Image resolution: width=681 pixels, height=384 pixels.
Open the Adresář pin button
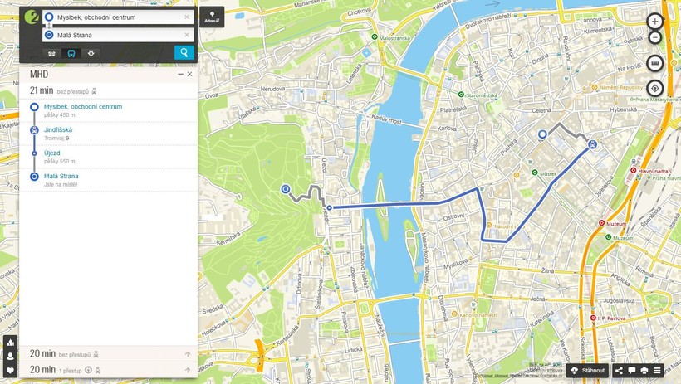(x=212, y=17)
